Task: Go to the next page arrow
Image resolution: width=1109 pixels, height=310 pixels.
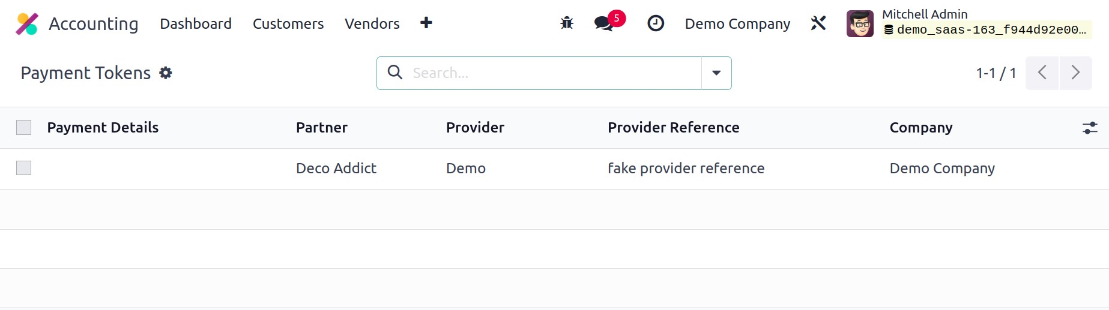Action: click(1075, 73)
